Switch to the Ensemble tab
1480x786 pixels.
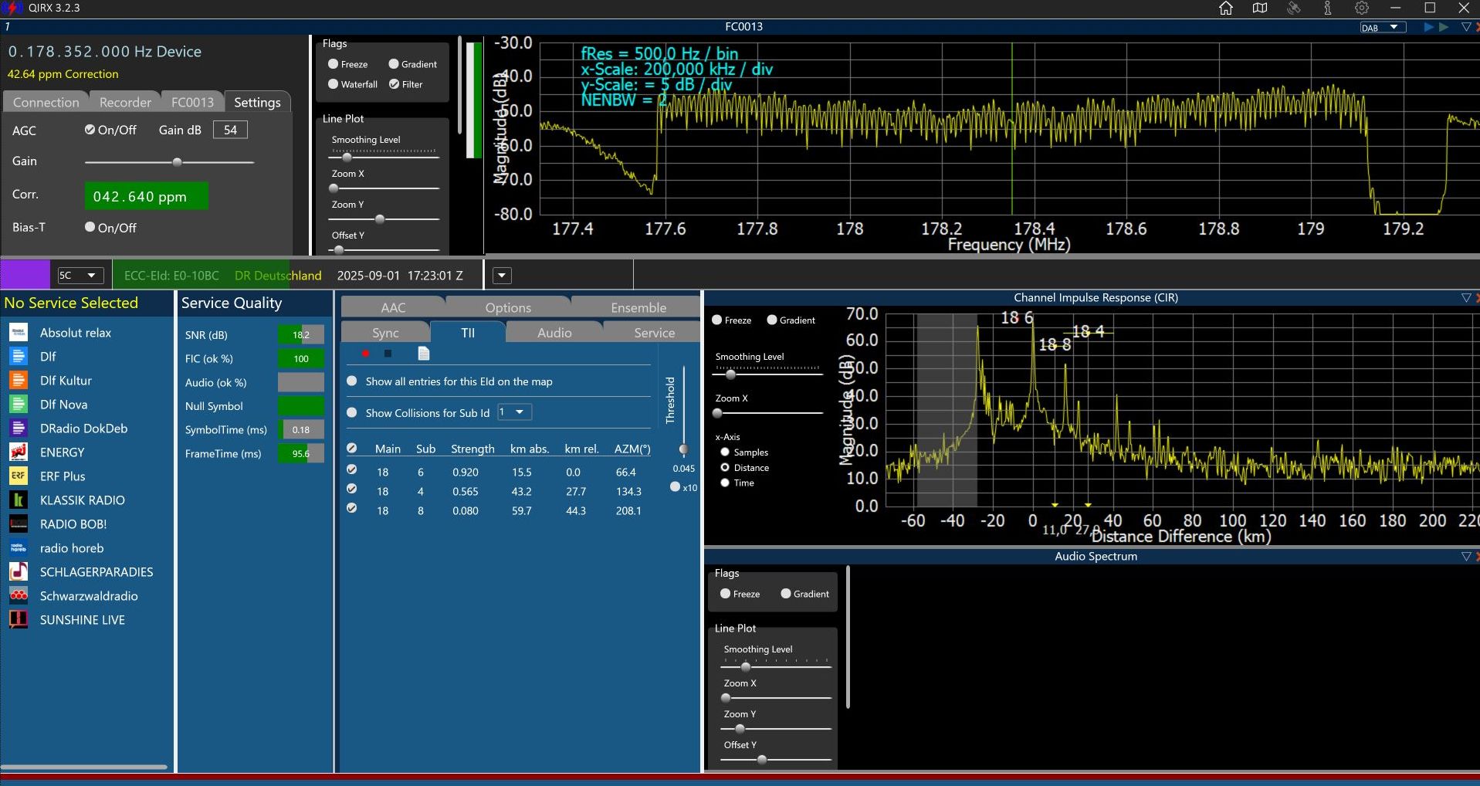coord(638,307)
